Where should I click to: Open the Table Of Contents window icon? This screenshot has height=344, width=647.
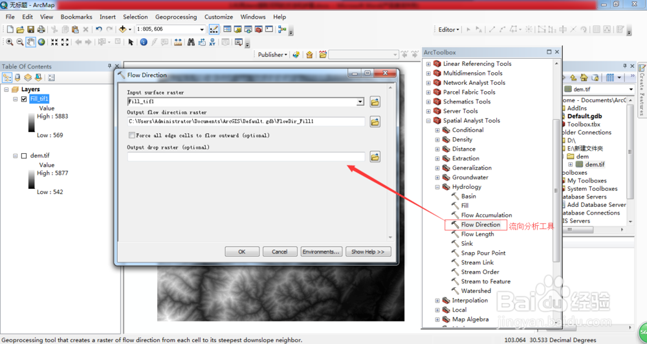click(227, 29)
